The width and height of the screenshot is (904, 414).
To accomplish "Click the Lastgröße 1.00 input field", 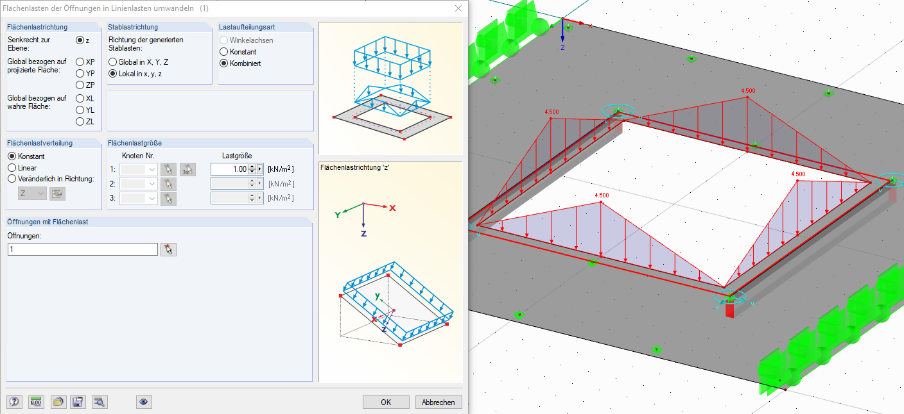I will pyautogui.click(x=229, y=169).
